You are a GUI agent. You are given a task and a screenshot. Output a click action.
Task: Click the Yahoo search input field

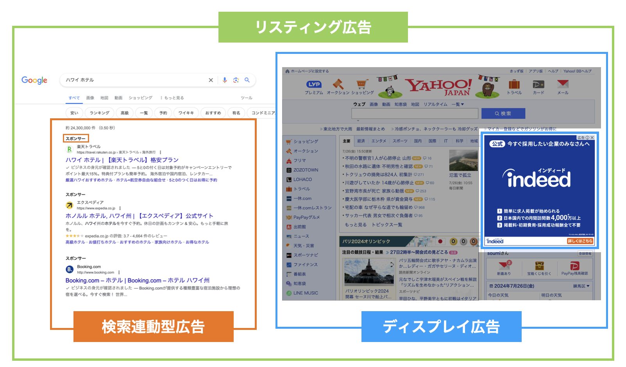tap(415, 114)
